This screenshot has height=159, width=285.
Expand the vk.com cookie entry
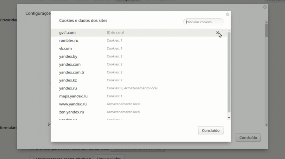pos(66,49)
